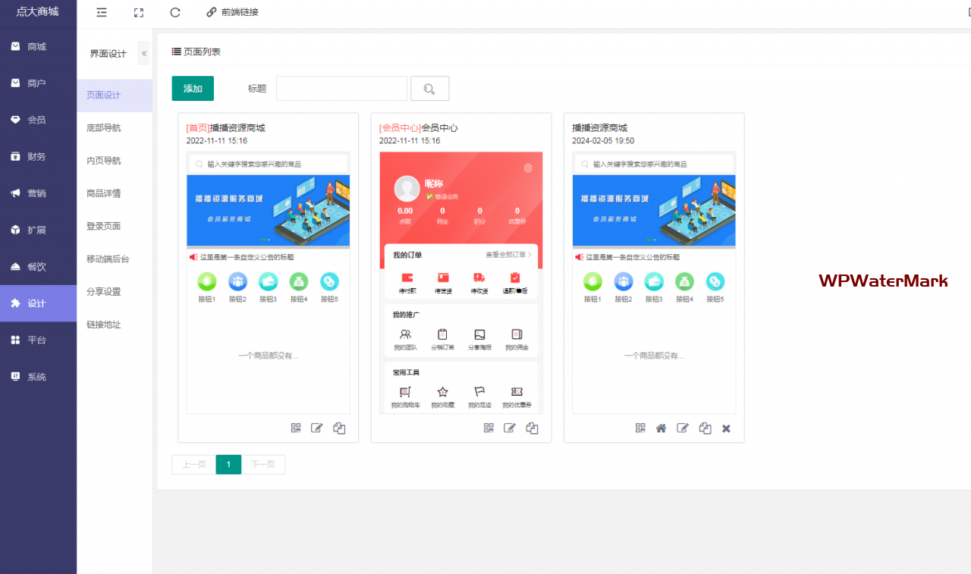The height and width of the screenshot is (574, 971).
Task: Select 商品详情 in the design submenu
Action: tap(104, 193)
